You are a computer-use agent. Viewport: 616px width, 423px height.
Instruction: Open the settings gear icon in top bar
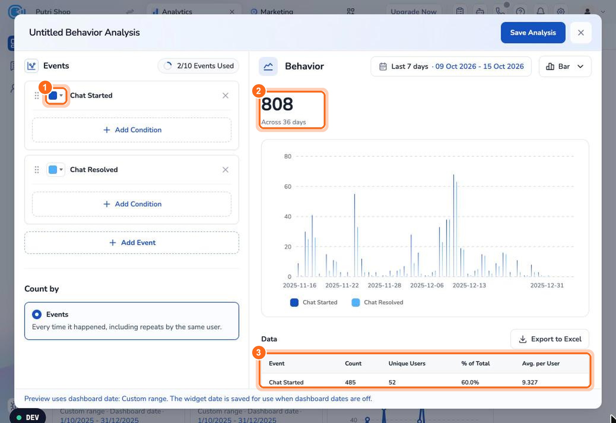pos(561,12)
